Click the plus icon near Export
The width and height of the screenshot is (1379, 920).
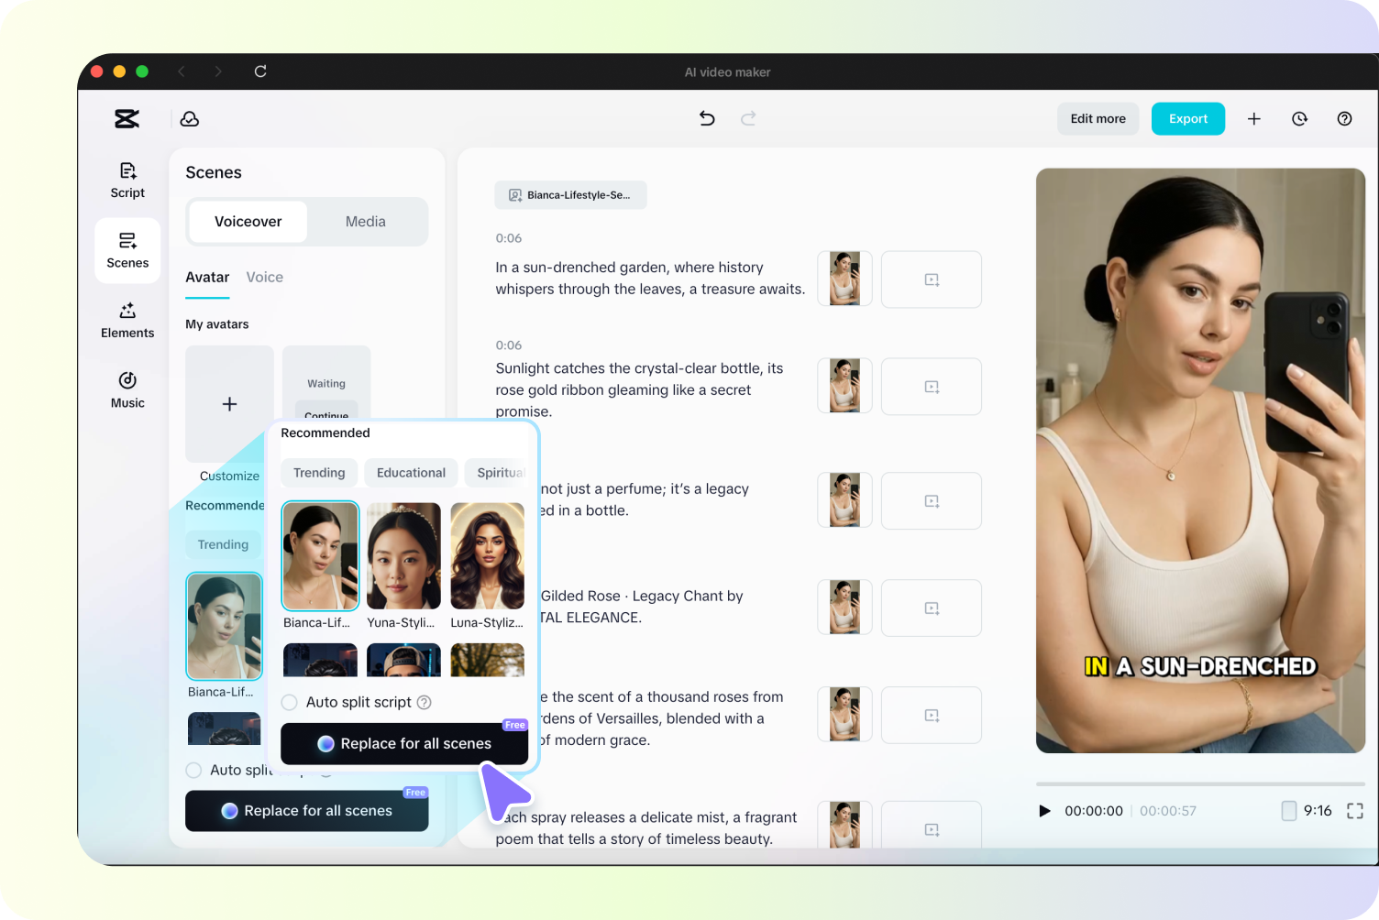1253,118
